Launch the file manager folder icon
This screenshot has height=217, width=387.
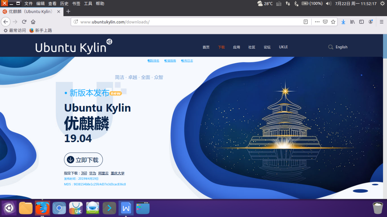(26, 208)
